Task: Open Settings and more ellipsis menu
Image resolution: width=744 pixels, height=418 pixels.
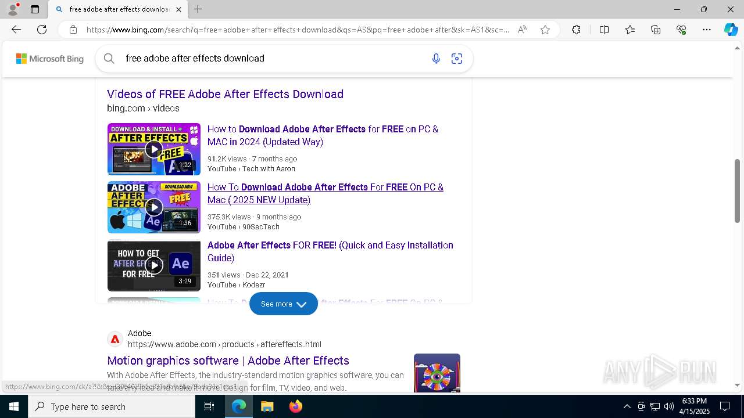Action: [x=707, y=30]
